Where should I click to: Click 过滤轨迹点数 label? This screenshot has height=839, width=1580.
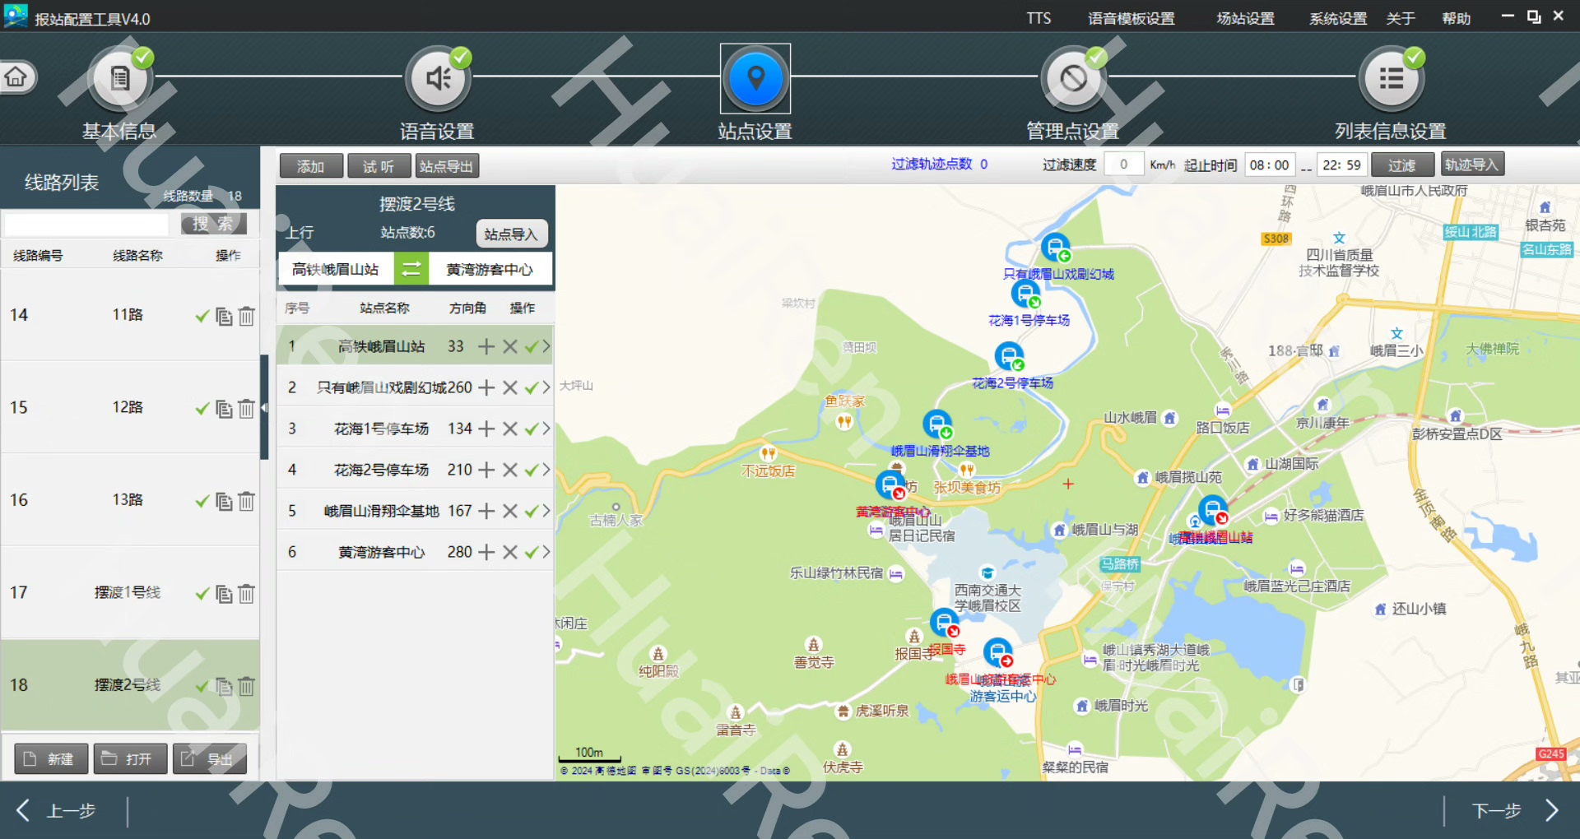coord(932,165)
